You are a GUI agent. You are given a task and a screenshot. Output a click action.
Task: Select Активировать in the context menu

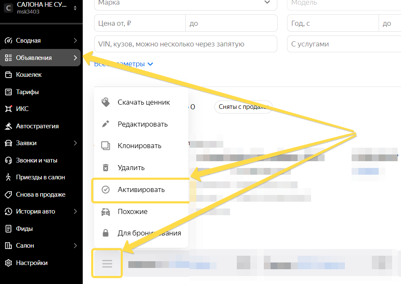[141, 190]
